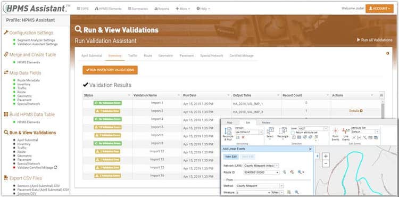Click HA_2018_VAL_IMP_1 output table cell
This screenshot has width=399, height=197.
click(x=247, y=104)
